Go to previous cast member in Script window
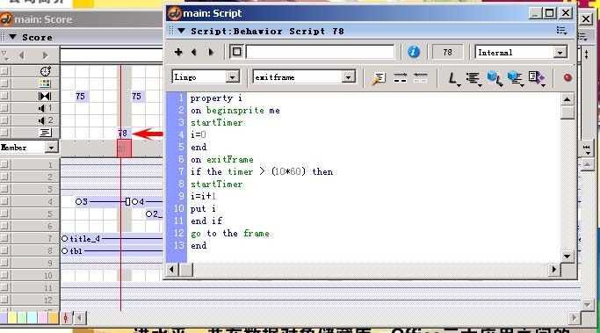Image resolution: width=600 pixels, height=333 pixels. click(x=194, y=52)
